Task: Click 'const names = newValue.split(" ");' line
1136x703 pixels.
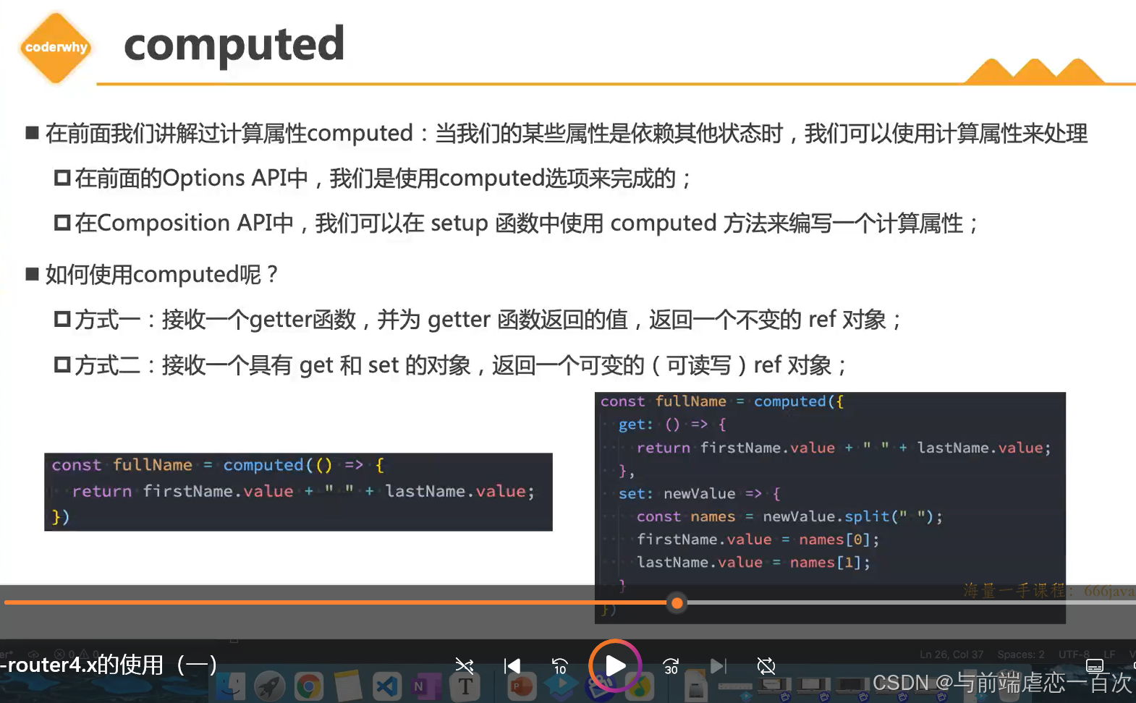Action: click(790, 516)
